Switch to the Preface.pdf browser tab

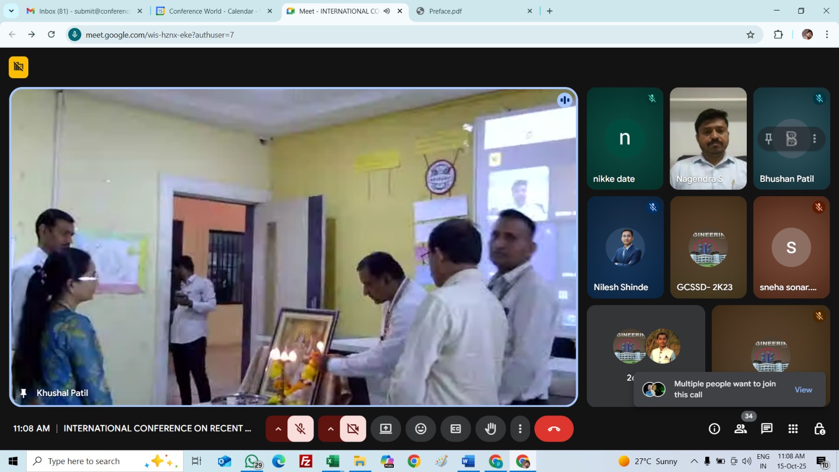click(x=445, y=11)
